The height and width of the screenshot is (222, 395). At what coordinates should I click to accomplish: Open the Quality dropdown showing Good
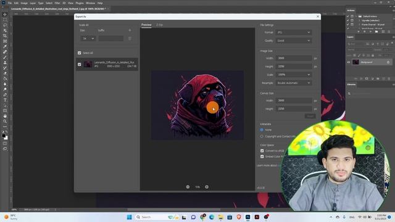click(x=294, y=41)
